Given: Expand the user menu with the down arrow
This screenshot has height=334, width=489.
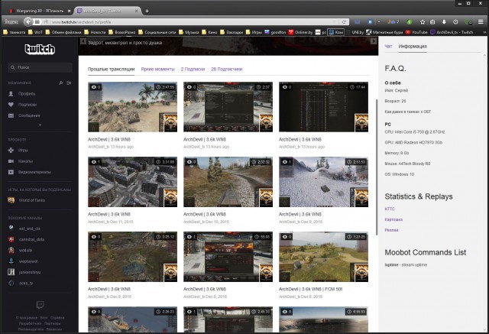Looking at the screenshot, I should point(40,125).
